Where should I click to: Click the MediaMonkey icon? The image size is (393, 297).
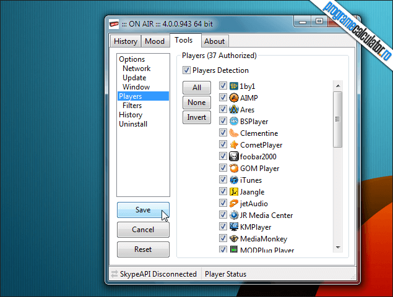[x=233, y=239]
